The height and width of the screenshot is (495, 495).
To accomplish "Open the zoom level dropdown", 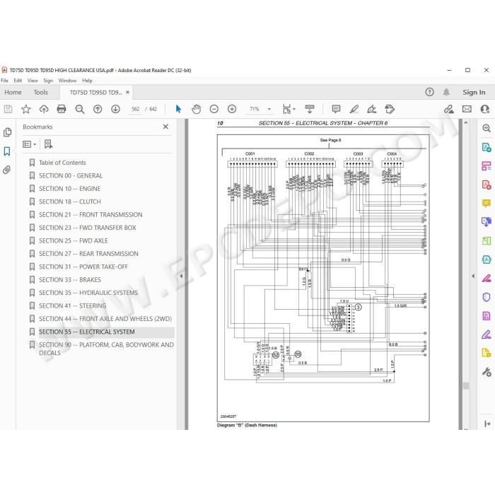I will 269,109.
